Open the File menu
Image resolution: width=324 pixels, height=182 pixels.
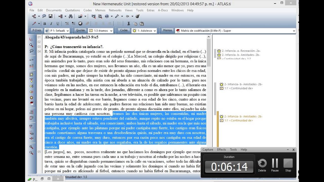pos(32,10)
